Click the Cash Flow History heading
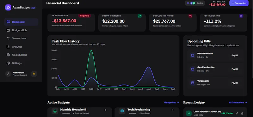 pyautogui.click(x=65, y=41)
